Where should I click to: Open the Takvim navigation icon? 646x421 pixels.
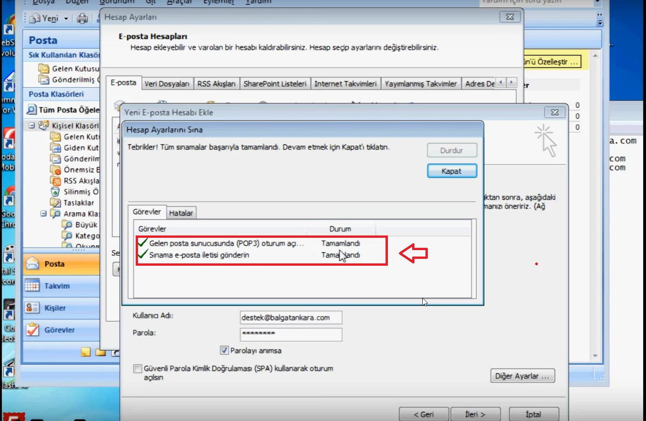pos(32,286)
